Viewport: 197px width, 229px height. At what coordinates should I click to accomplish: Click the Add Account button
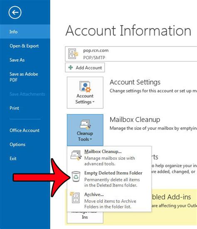click(85, 68)
